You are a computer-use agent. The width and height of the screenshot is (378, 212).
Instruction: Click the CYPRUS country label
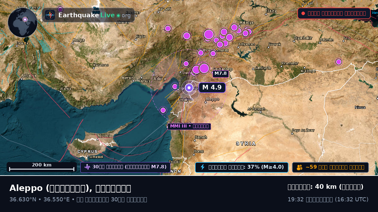(88, 152)
